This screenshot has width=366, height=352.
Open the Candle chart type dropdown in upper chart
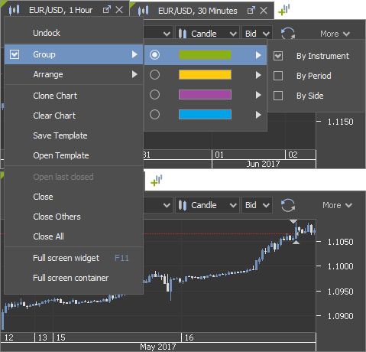(207, 34)
